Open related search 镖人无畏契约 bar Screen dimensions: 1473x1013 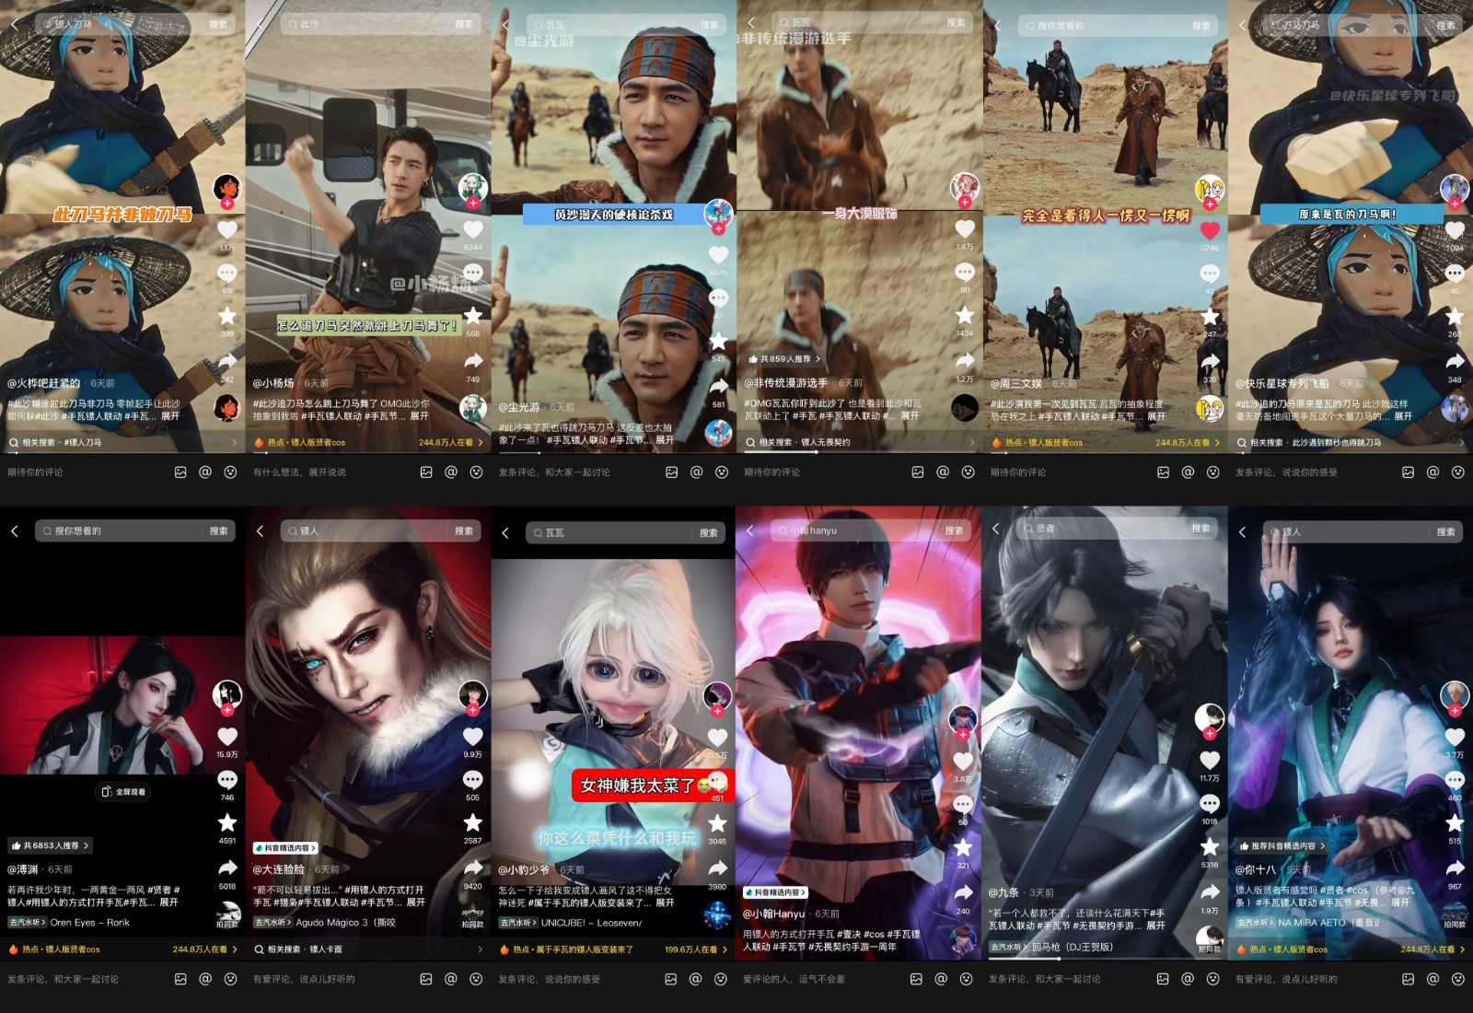click(859, 442)
